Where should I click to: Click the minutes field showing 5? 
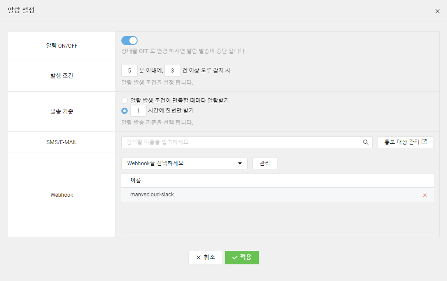pos(129,71)
